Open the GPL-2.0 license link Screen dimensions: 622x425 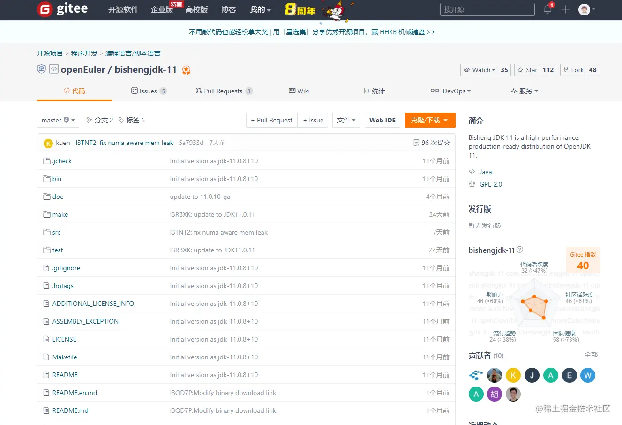click(x=491, y=184)
